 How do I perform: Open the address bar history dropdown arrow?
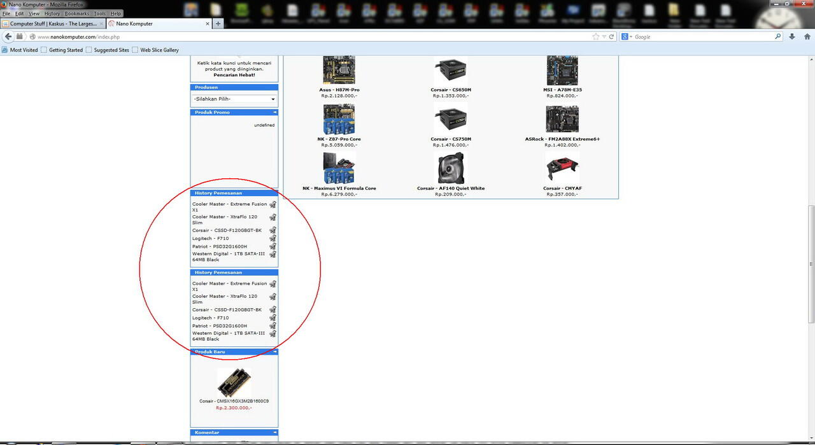604,37
